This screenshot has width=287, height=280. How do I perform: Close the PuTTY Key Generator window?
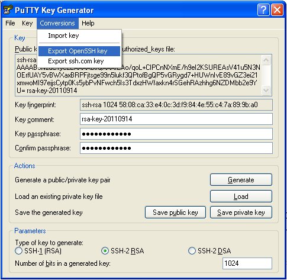(277, 9)
